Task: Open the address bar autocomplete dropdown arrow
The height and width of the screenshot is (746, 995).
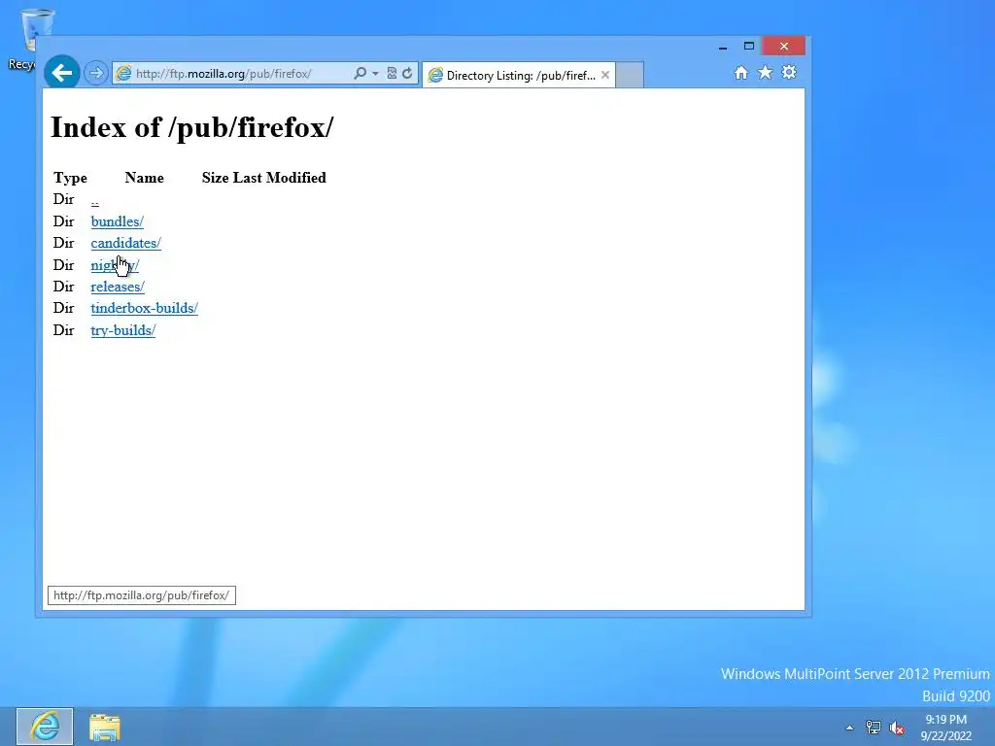Action: (375, 74)
